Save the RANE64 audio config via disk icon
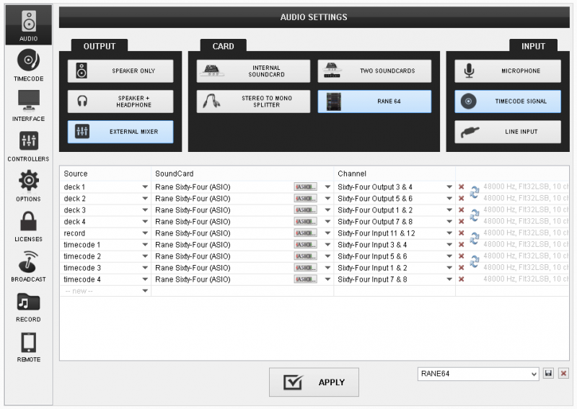Image resolution: width=577 pixels, height=409 pixels. click(x=548, y=373)
